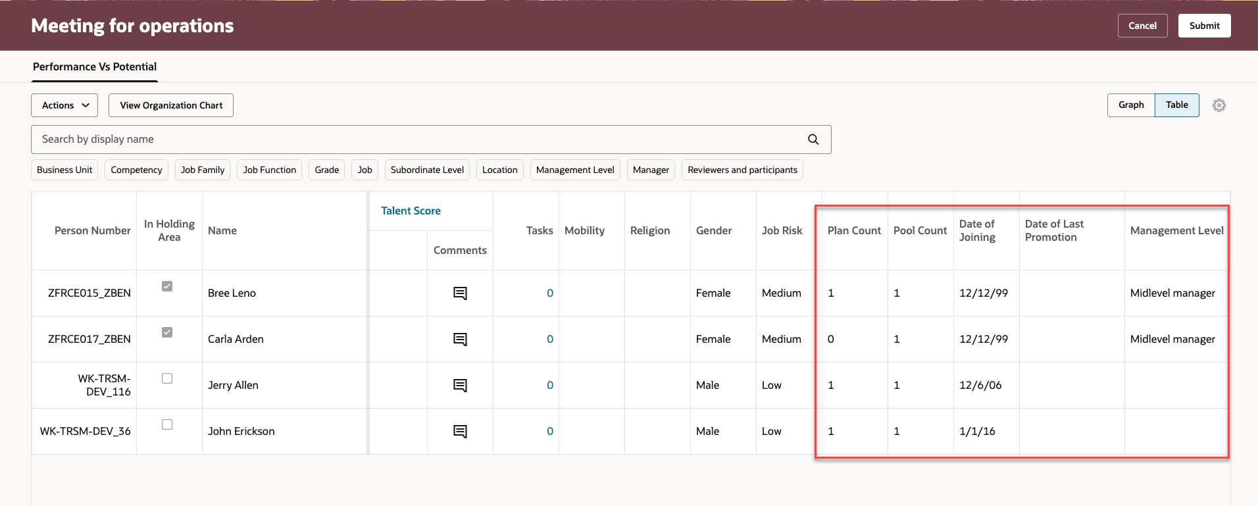Open comments icon for Carla Arden
Image resolution: width=1258 pixels, height=506 pixels.
tap(460, 340)
